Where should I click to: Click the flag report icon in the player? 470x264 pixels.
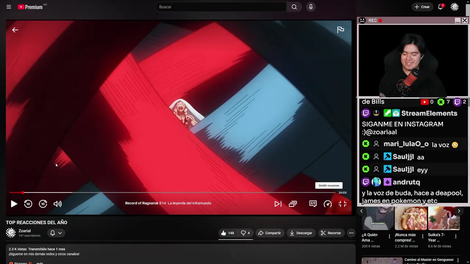[340, 30]
